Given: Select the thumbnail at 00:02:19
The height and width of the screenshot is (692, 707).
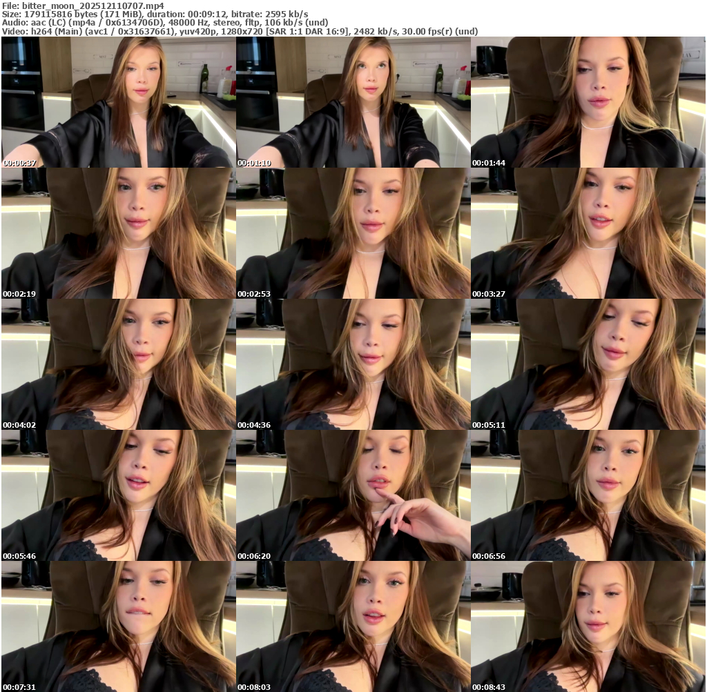Looking at the screenshot, I should [118, 233].
